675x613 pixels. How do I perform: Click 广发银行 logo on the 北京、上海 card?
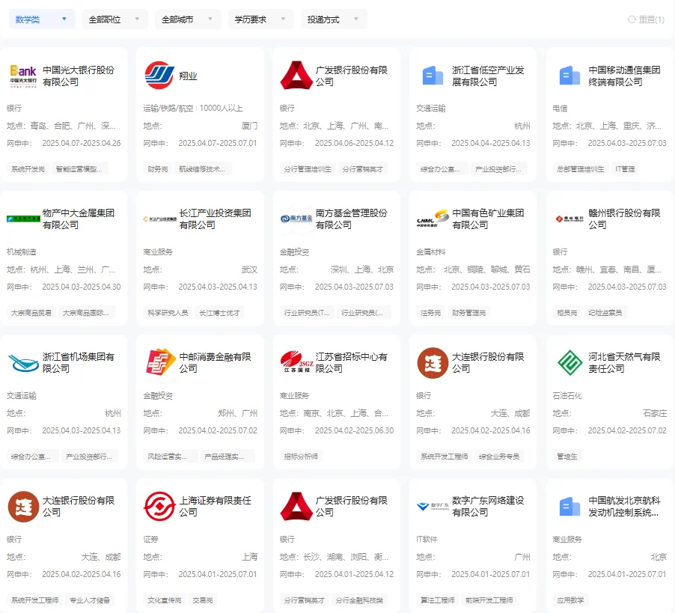tap(296, 76)
